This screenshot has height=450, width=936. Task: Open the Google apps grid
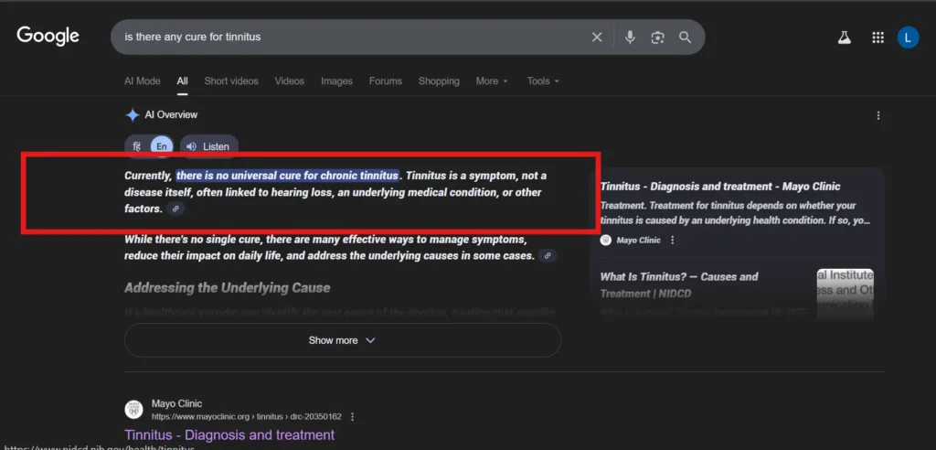(877, 37)
